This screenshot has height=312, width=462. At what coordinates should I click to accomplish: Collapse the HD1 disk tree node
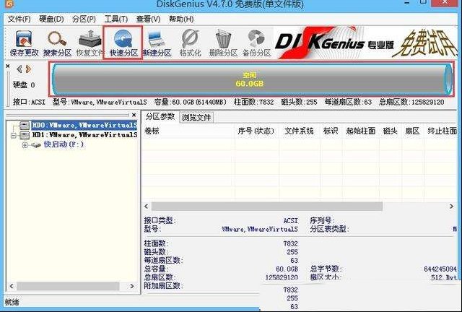(x=13, y=135)
